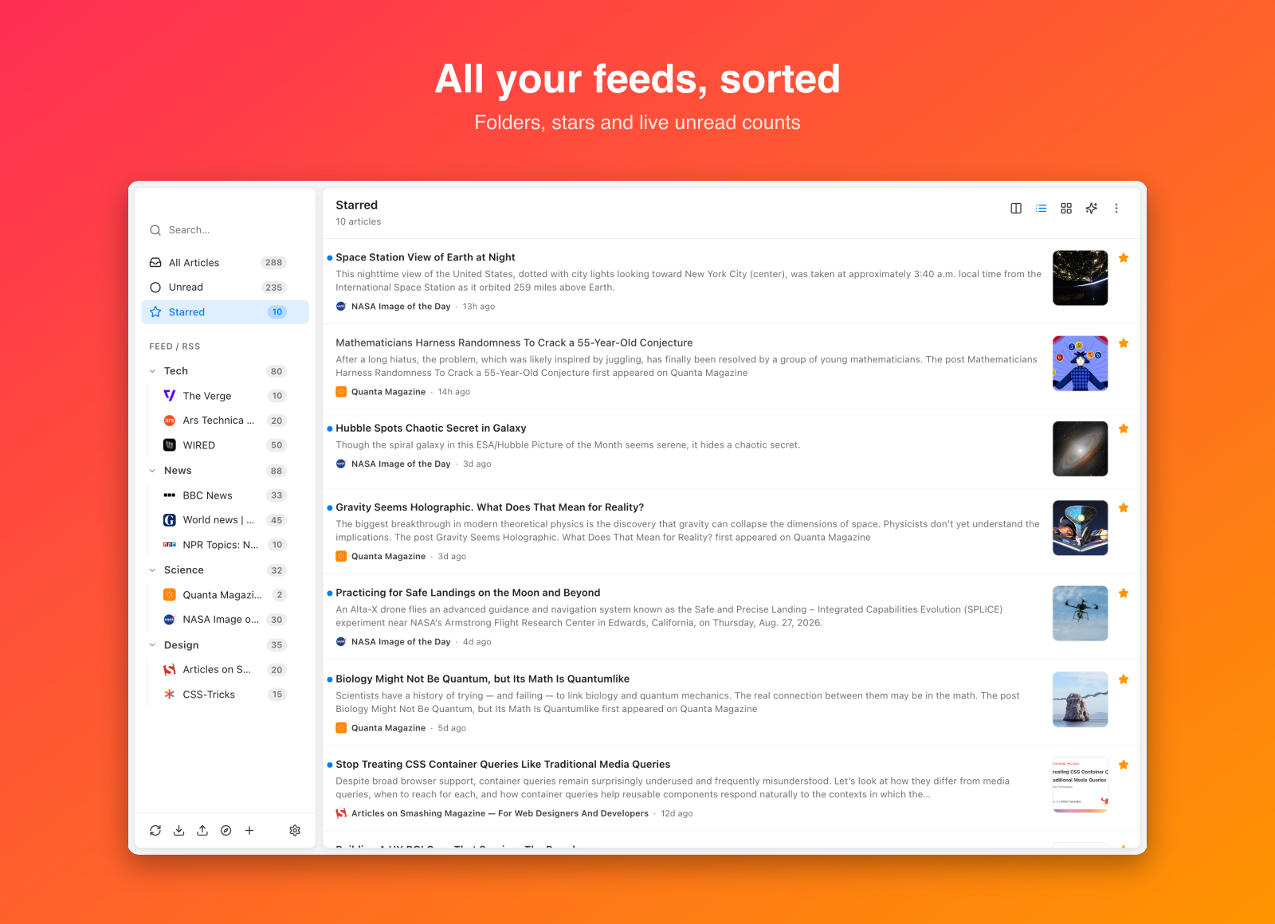1275x924 pixels.
Task: Collapse the News folder chevron
Action: pos(152,471)
